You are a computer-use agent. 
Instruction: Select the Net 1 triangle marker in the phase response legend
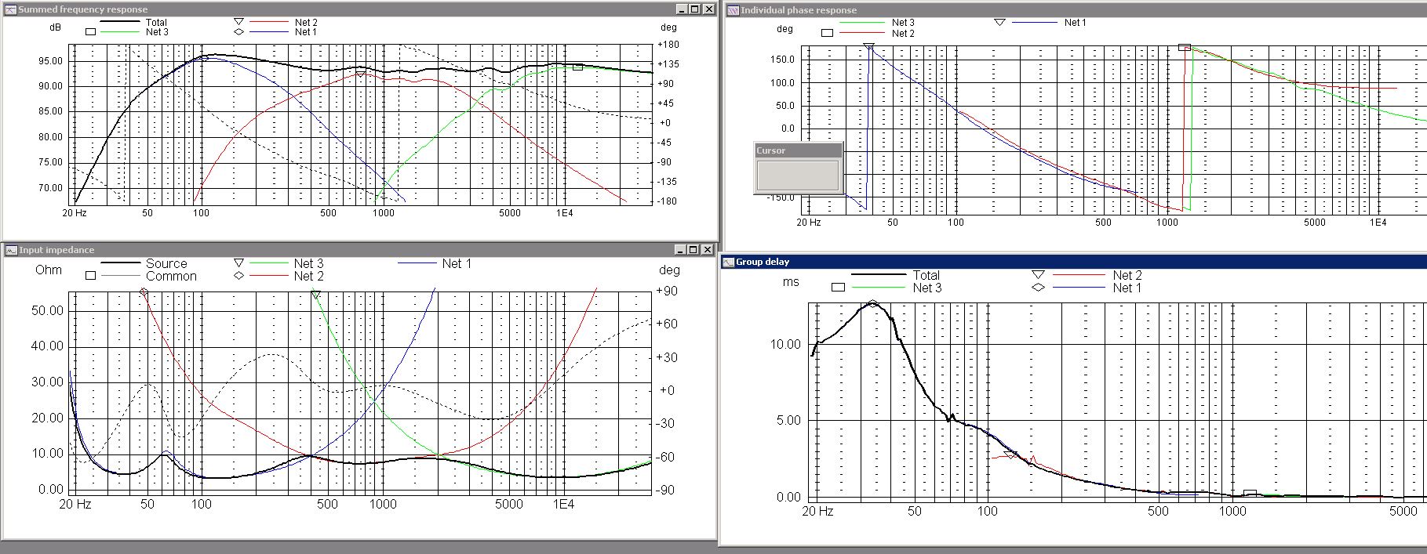coord(999,22)
